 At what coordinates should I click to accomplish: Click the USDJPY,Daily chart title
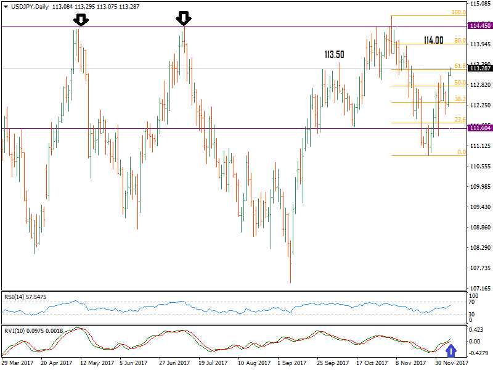click(x=28, y=6)
